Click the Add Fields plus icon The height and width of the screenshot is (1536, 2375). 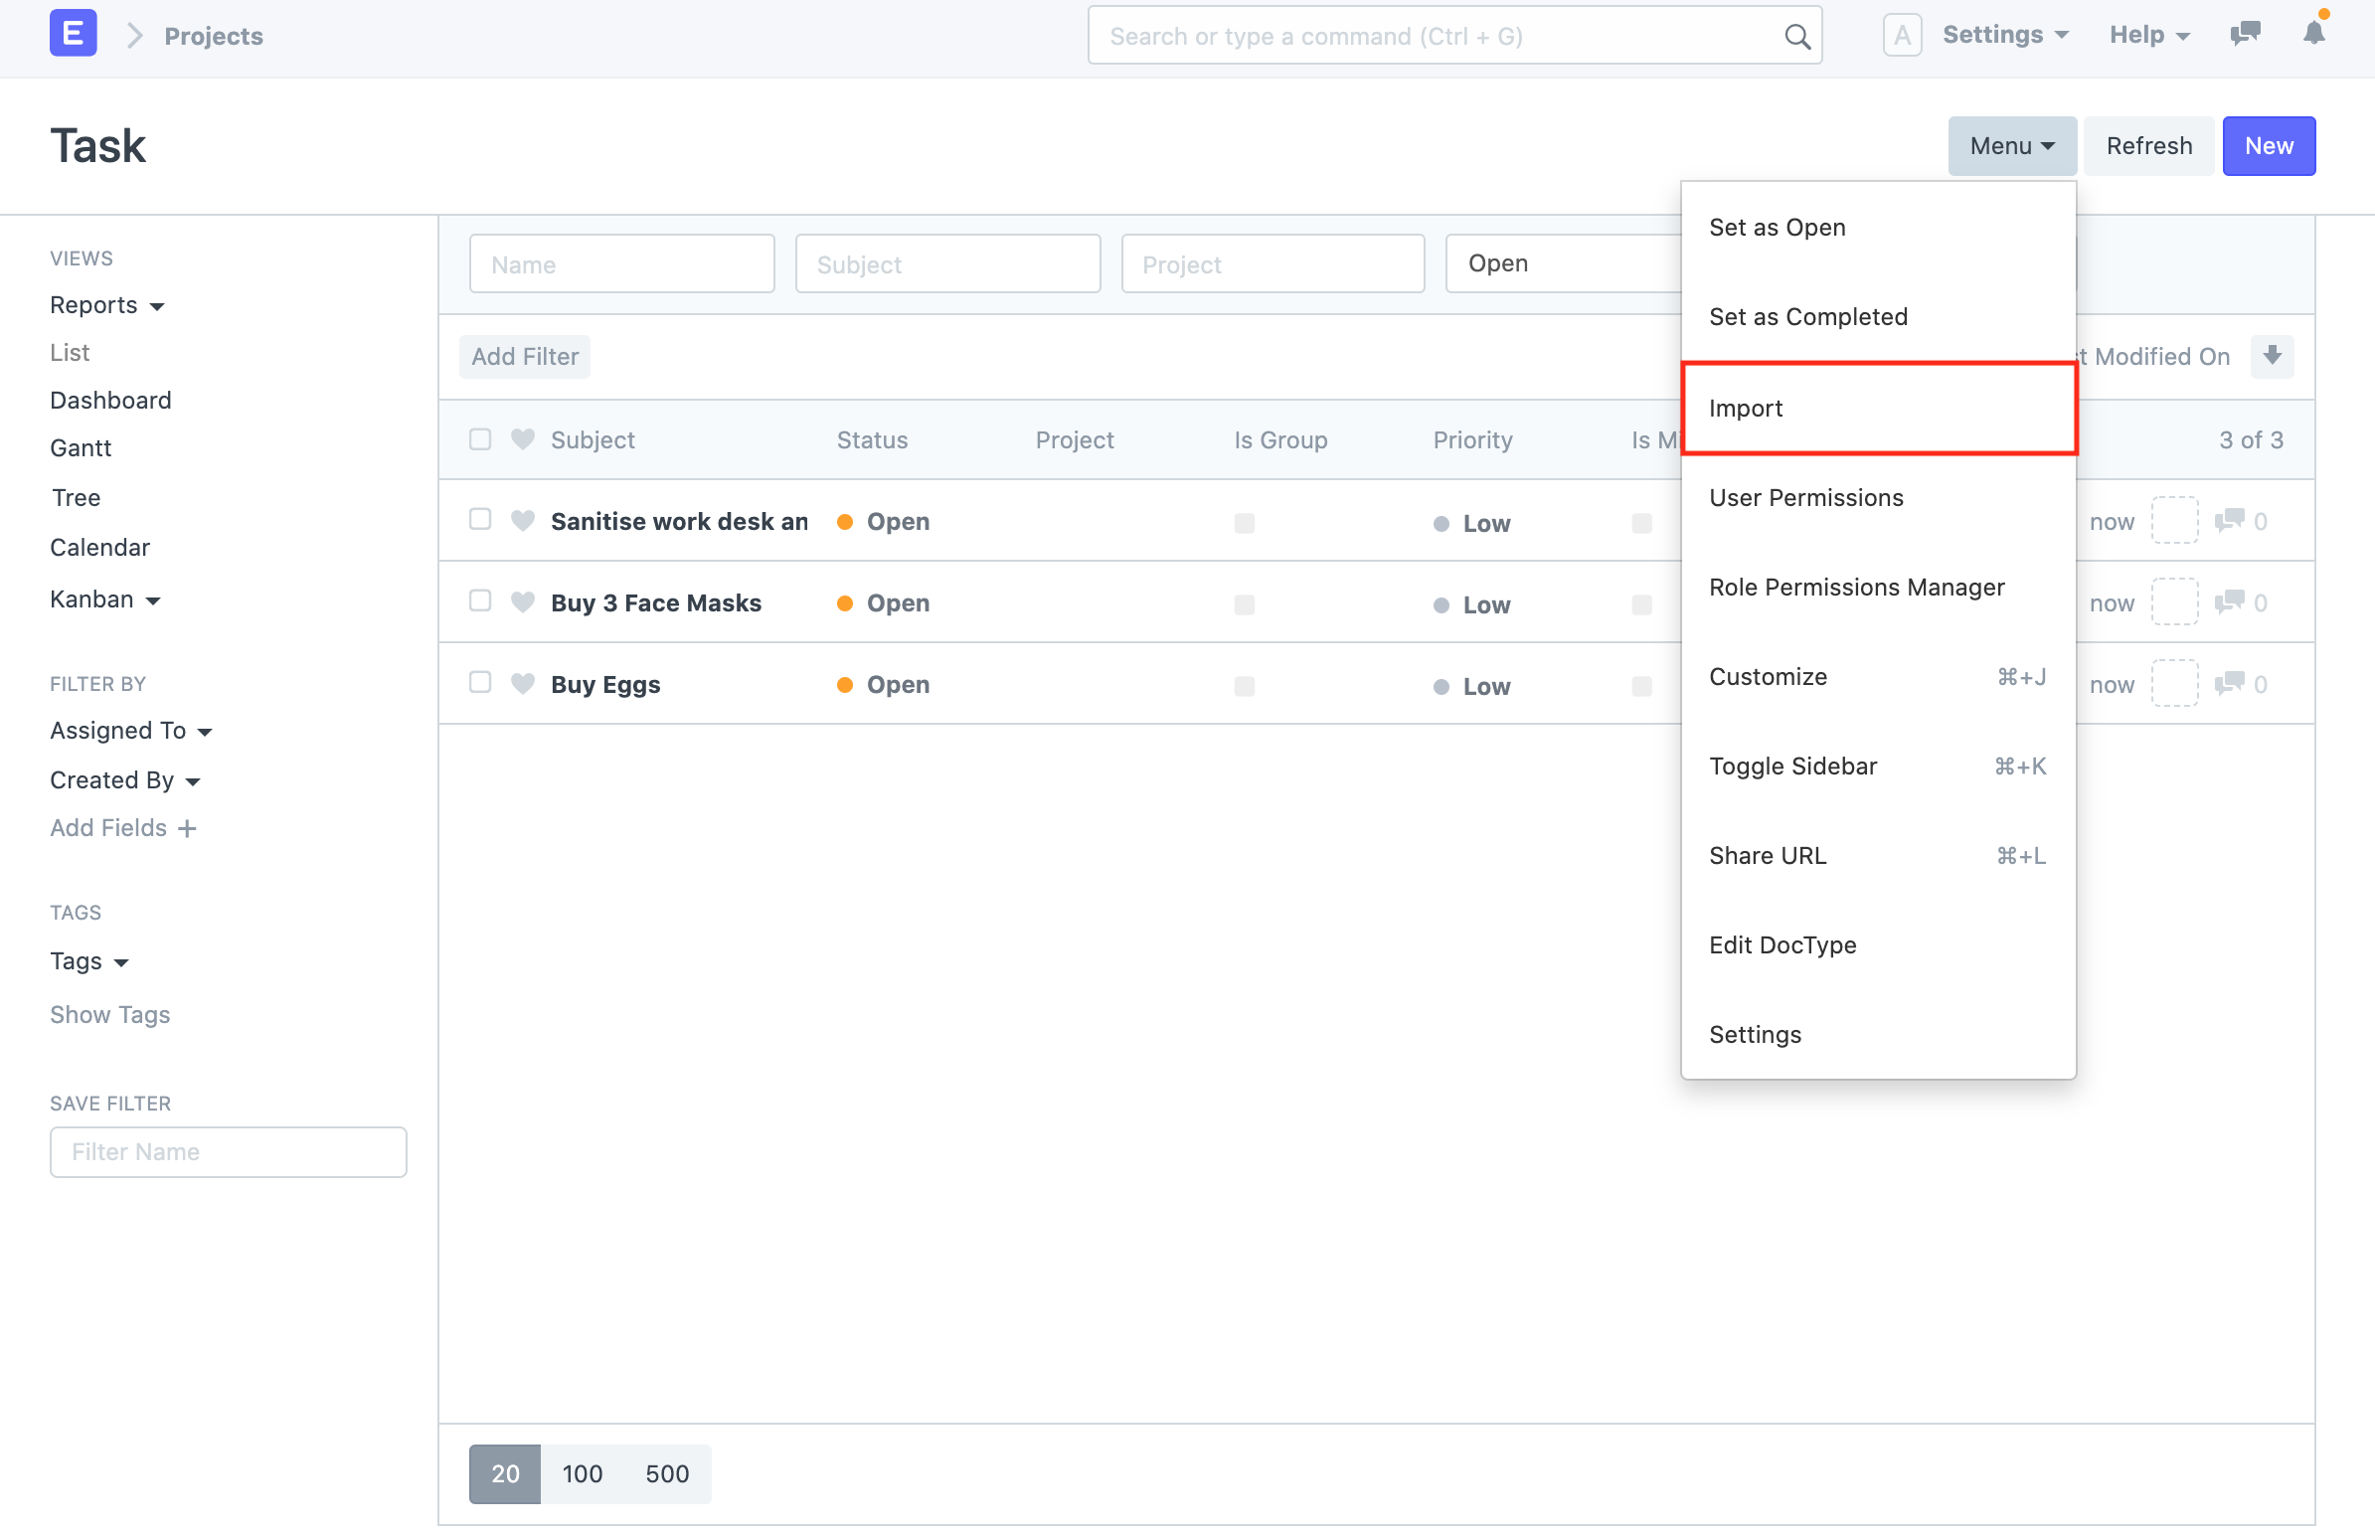point(188,828)
